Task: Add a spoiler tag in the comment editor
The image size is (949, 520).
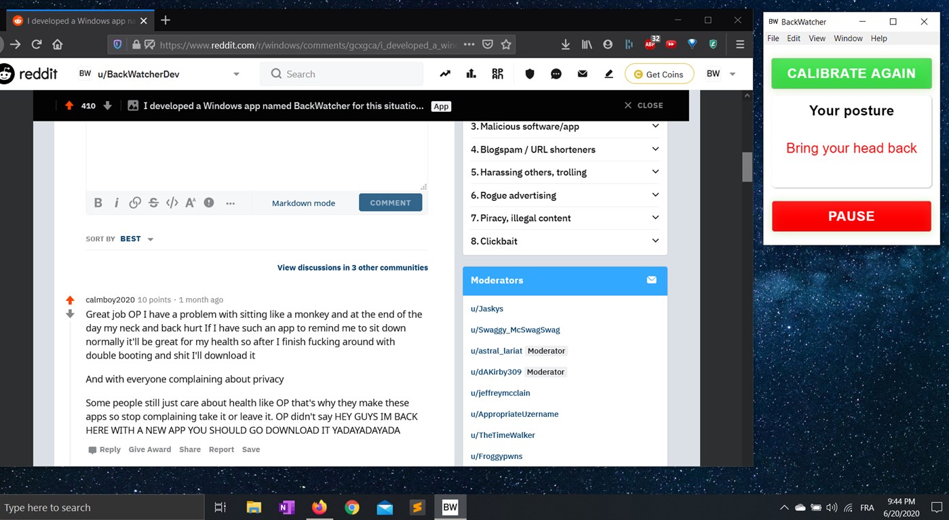Action: 208,202
